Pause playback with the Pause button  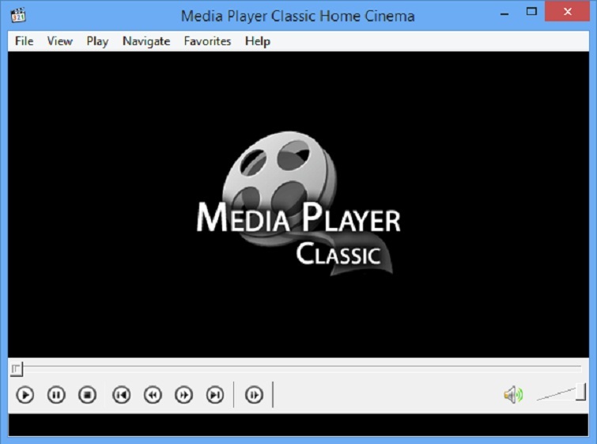[x=56, y=395]
